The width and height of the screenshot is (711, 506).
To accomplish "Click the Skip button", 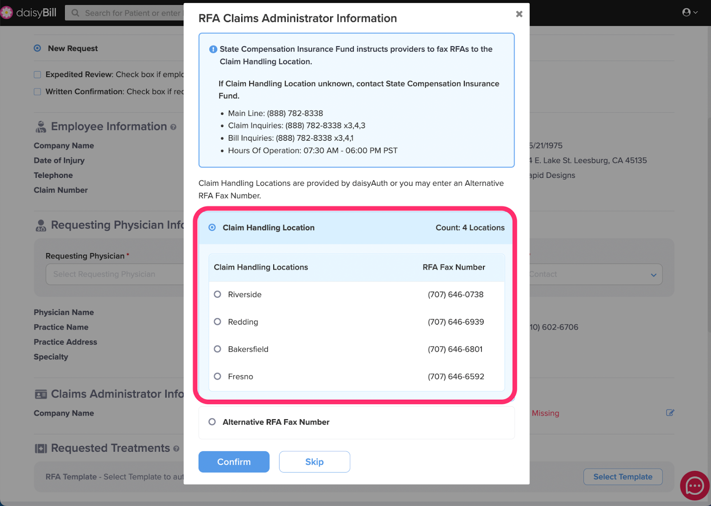I will [x=314, y=462].
